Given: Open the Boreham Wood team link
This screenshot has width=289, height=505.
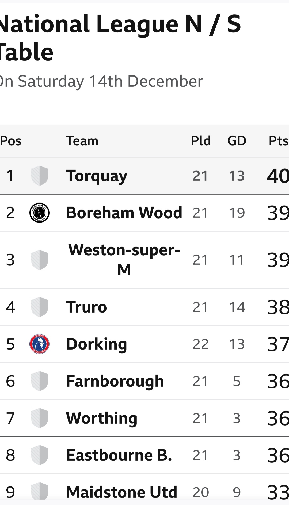Looking at the screenshot, I should tap(124, 213).
